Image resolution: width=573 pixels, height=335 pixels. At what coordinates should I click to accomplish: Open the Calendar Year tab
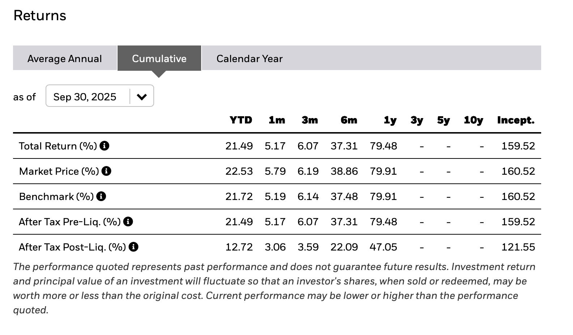click(x=249, y=58)
